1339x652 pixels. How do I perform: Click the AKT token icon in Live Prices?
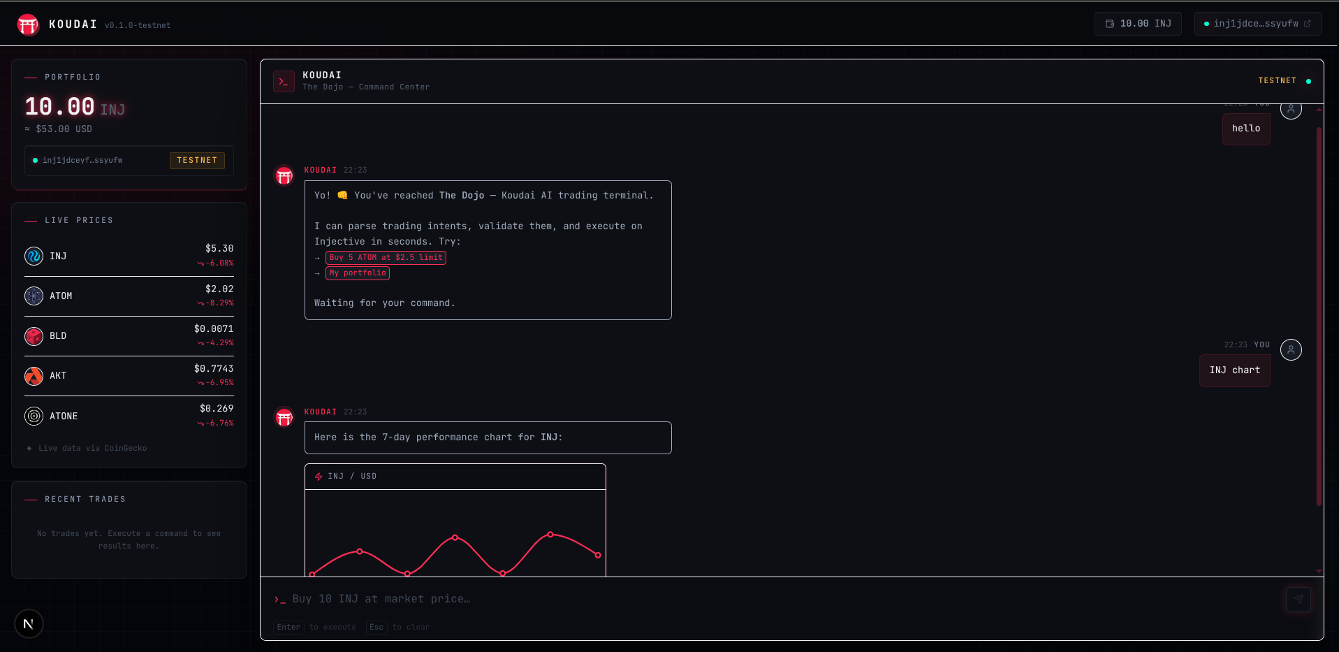click(x=34, y=376)
